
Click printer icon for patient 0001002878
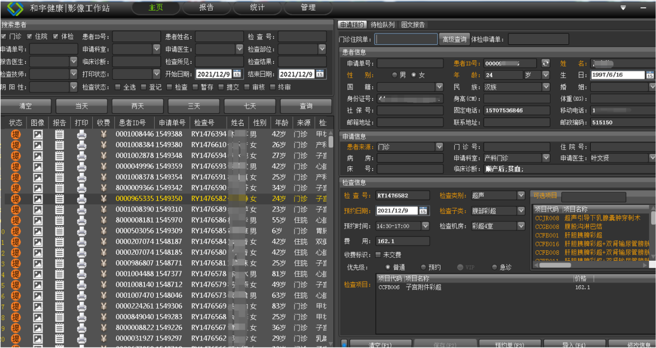(82, 156)
